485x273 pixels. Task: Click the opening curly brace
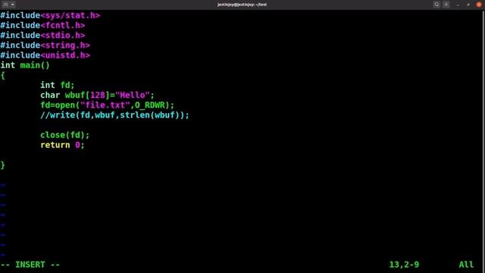point(3,75)
